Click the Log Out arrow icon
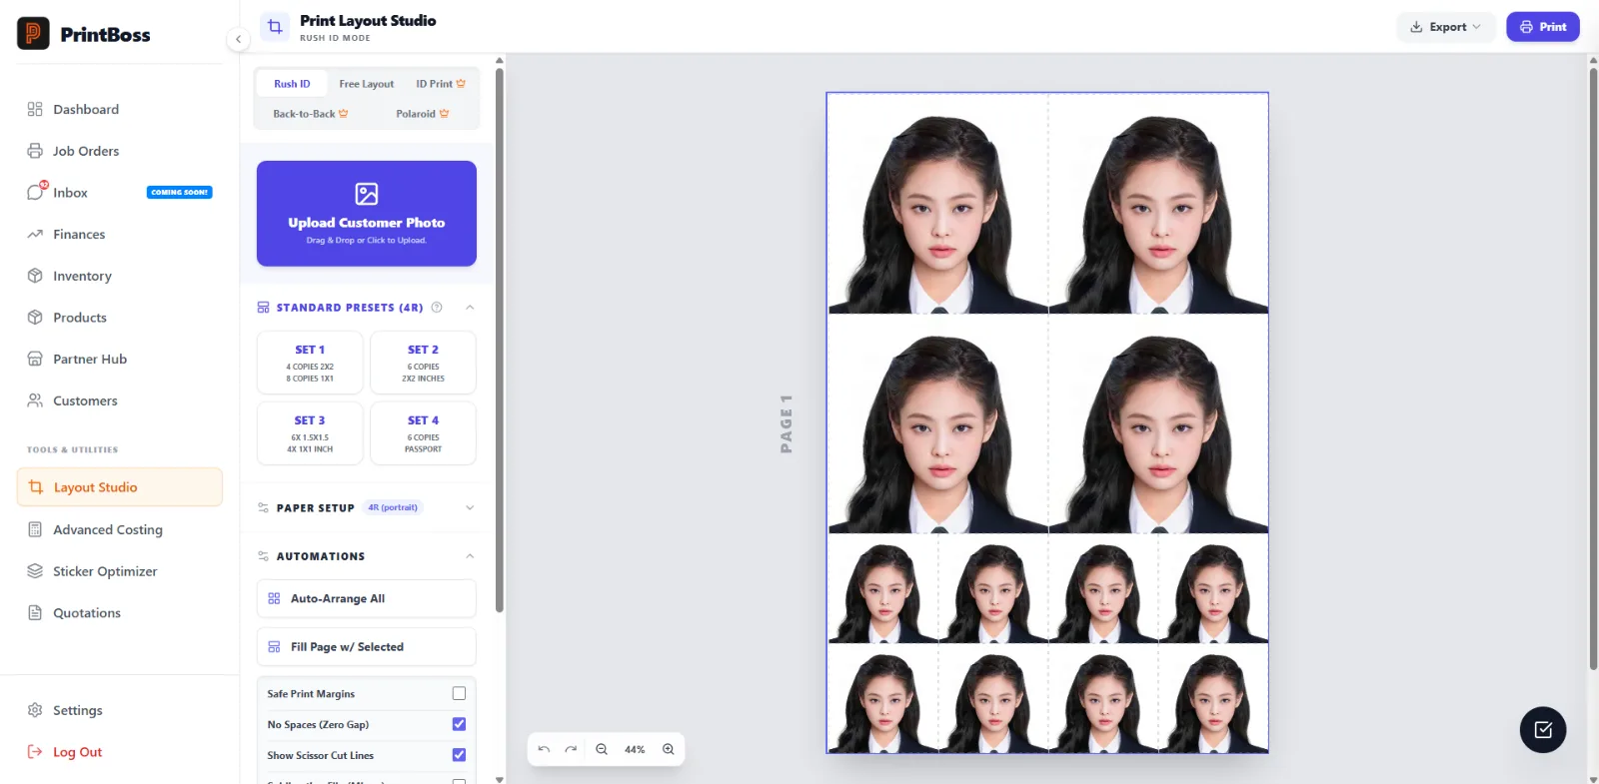 point(35,752)
